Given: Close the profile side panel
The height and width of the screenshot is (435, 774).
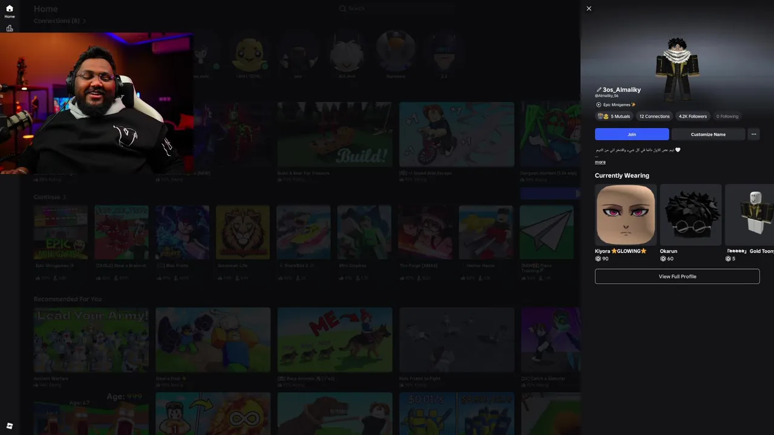Looking at the screenshot, I should [589, 8].
